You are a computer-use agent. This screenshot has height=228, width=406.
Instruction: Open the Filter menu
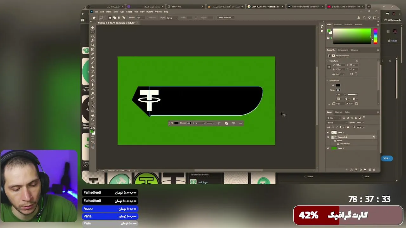point(136,12)
